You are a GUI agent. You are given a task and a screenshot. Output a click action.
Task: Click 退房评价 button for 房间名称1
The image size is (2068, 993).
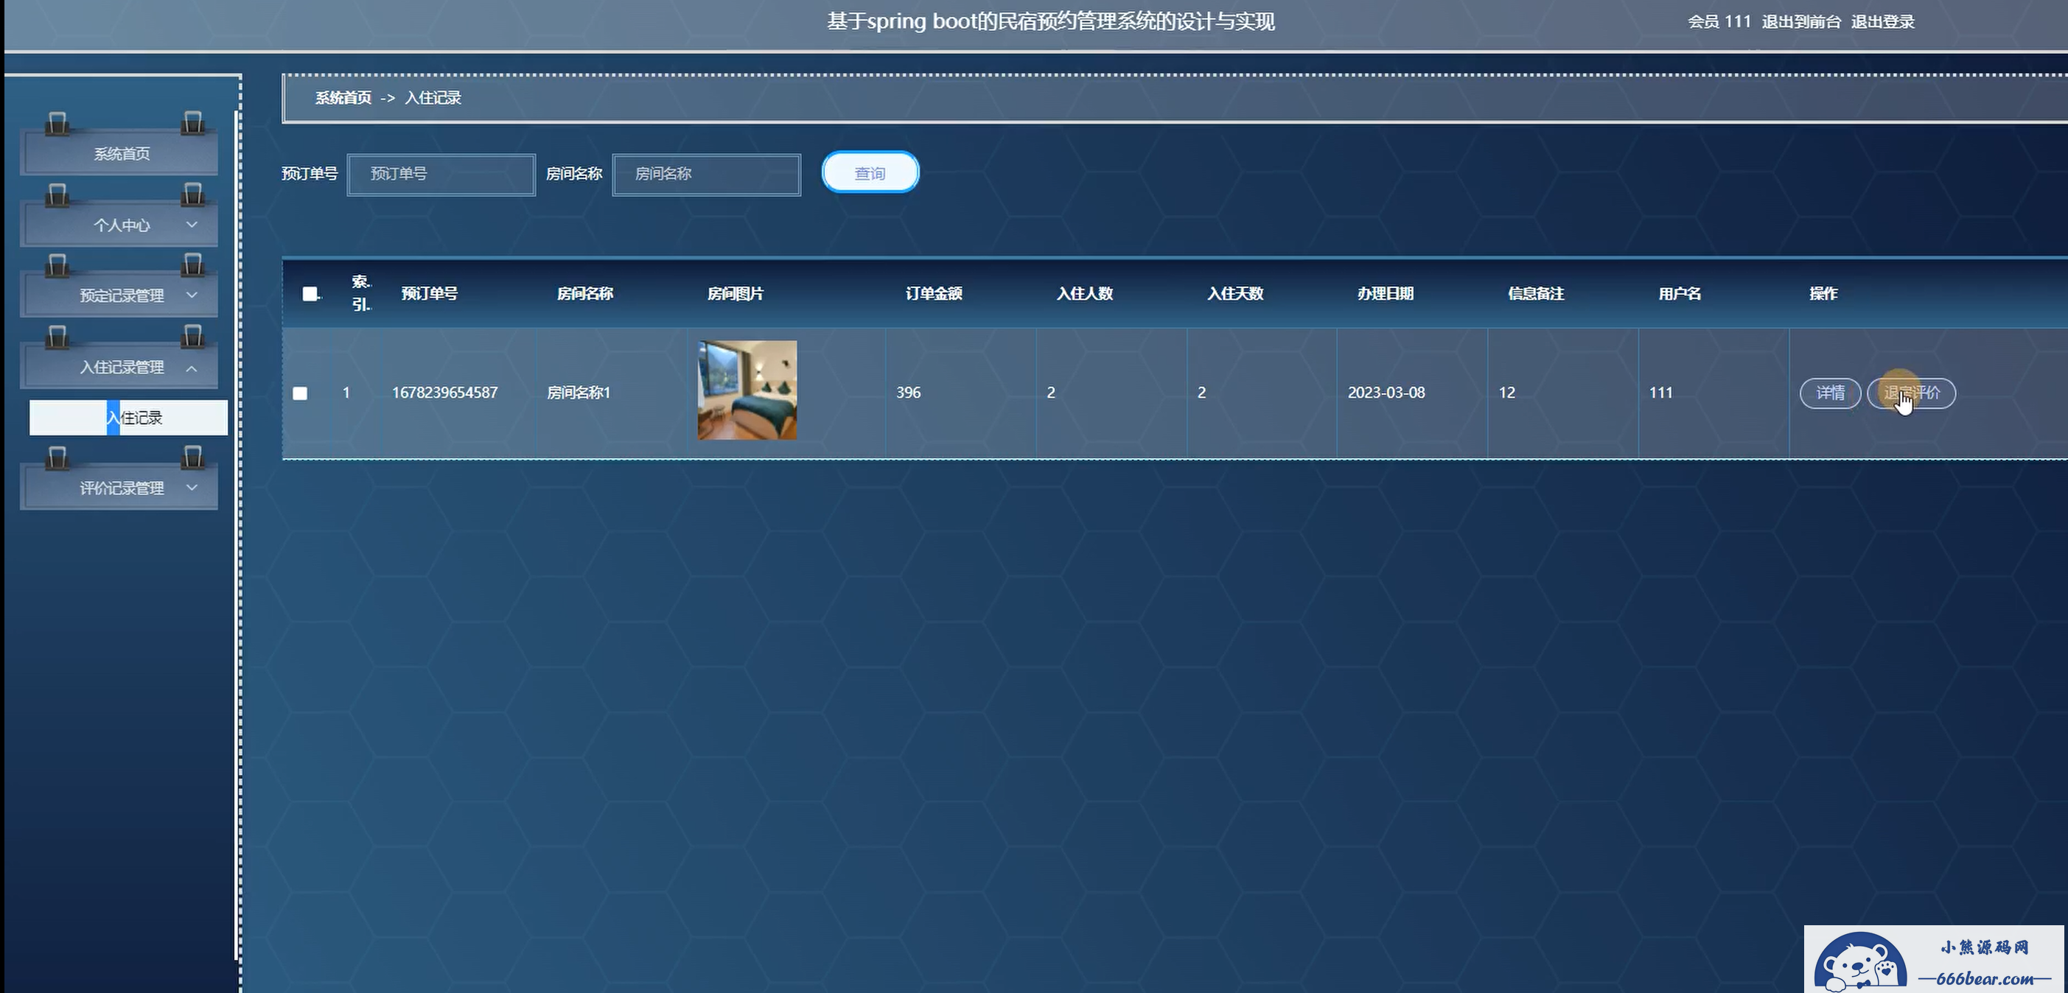pos(1912,393)
